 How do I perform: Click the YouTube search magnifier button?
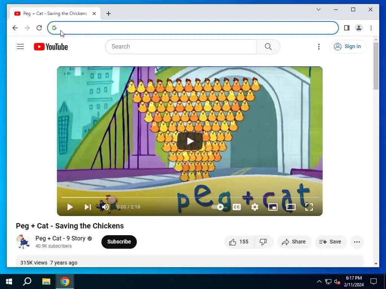(268, 47)
